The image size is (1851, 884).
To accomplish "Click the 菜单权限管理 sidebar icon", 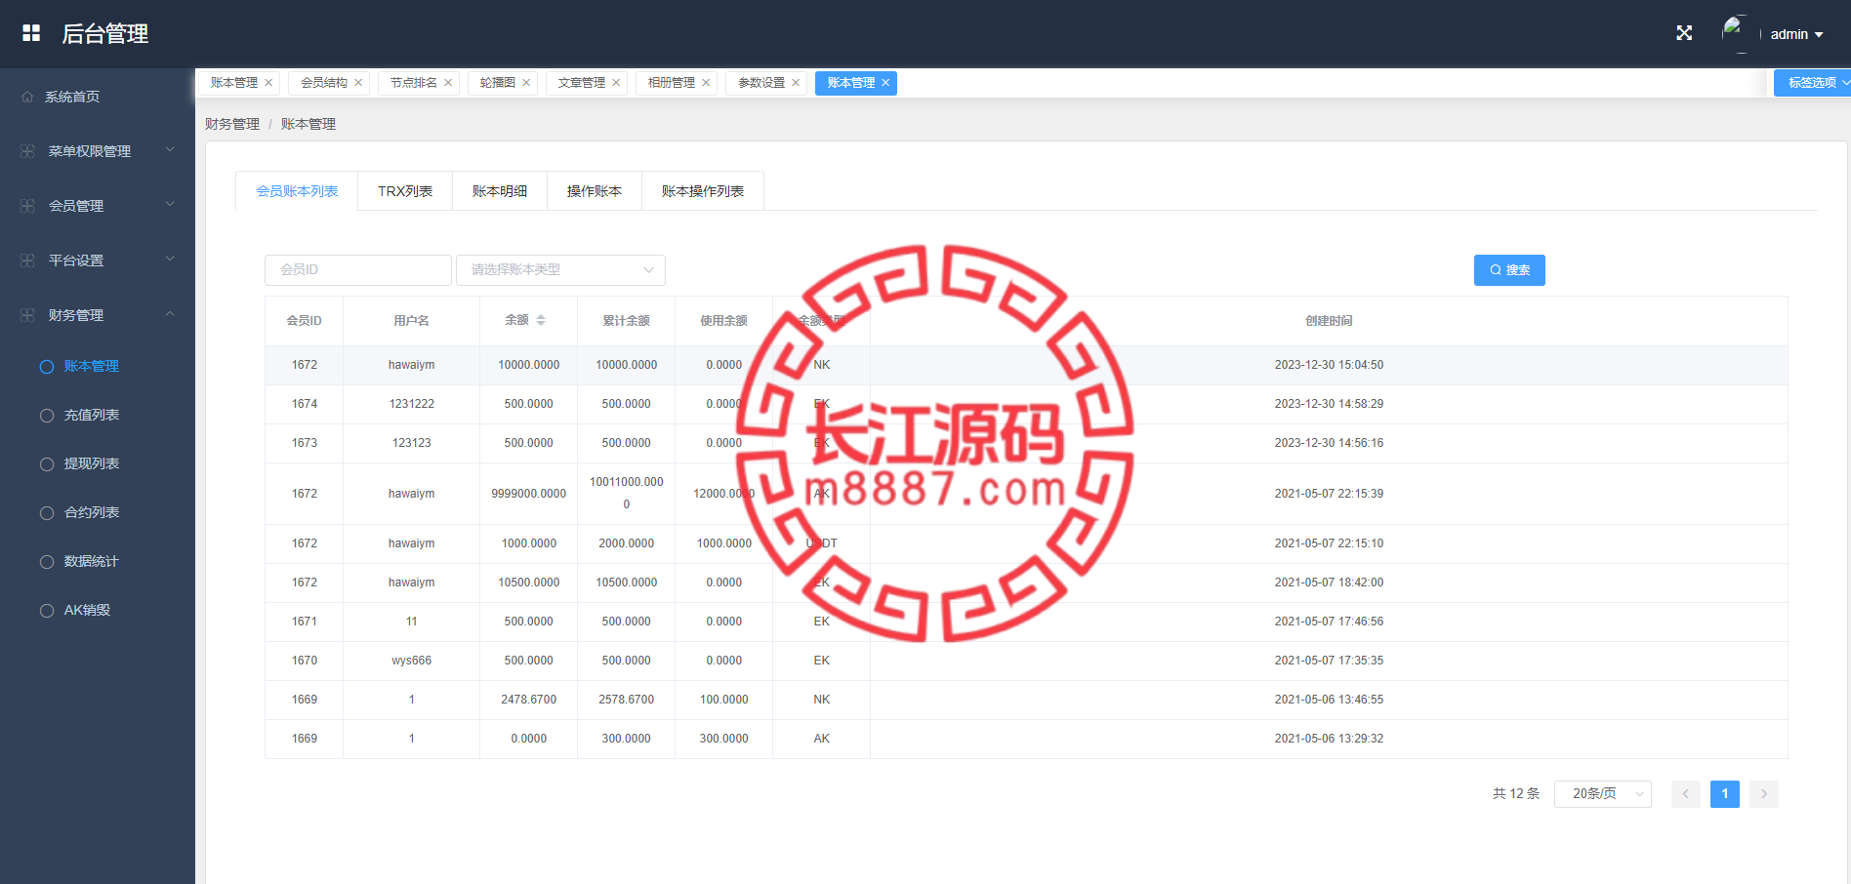I will point(27,151).
